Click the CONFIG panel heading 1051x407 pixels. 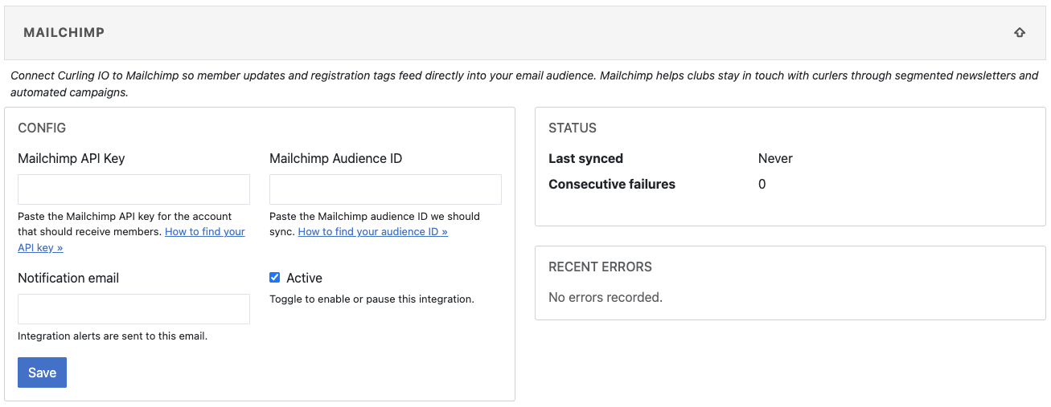click(42, 128)
